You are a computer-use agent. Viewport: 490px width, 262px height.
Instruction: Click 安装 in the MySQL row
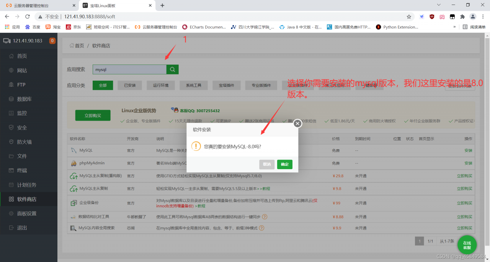click(468, 150)
